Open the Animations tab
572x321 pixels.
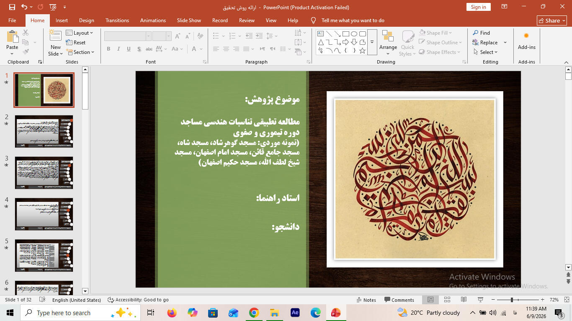pos(153,20)
